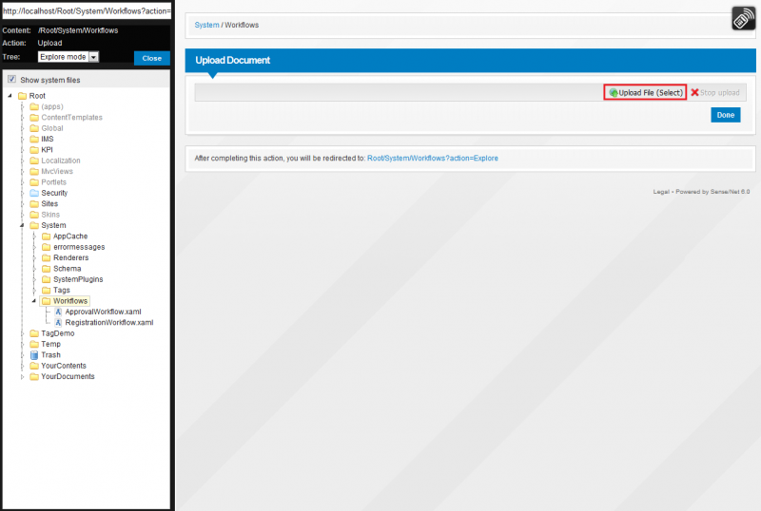Follow the Root/System/Workflows?action=Explore link

pyautogui.click(x=433, y=158)
